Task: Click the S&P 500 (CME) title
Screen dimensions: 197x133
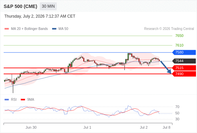Action: click(x=20, y=6)
